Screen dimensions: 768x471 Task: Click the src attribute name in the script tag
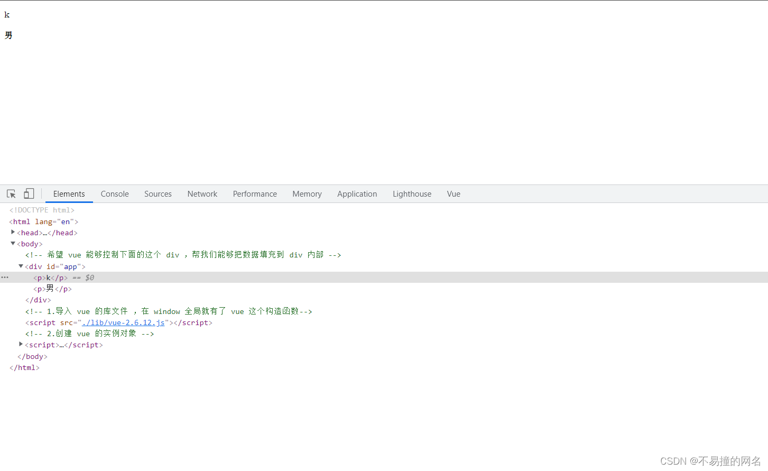(x=67, y=322)
